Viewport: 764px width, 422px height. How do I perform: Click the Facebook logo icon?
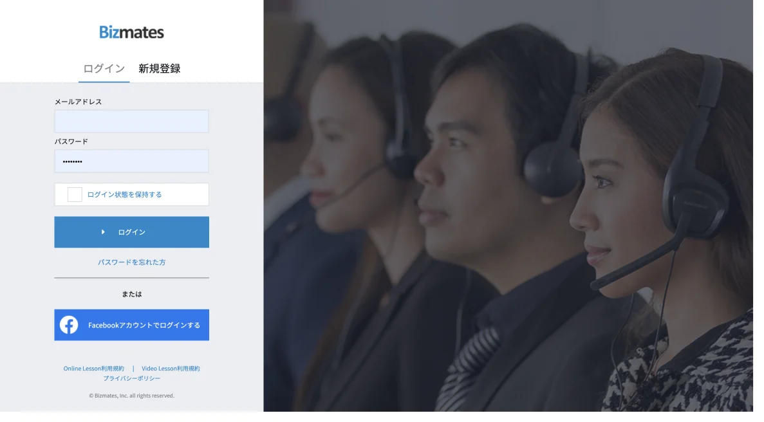coord(69,325)
